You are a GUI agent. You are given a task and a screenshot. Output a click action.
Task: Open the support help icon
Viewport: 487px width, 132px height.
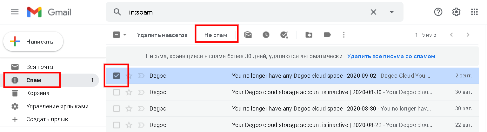coord(438,12)
